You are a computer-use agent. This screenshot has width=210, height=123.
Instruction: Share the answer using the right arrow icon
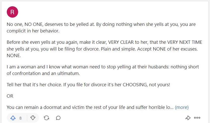(x=188, y=118)
